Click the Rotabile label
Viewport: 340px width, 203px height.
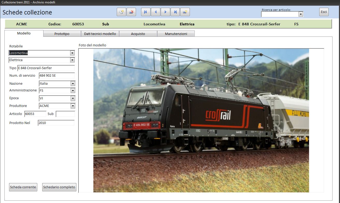coord(16,46)
